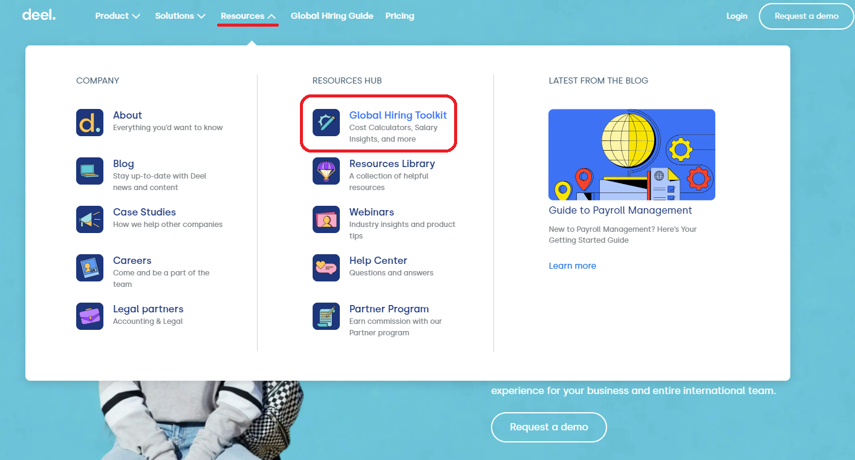Click the Legal partners briefcase icon
855x460 pixels.
click(89, 316)
